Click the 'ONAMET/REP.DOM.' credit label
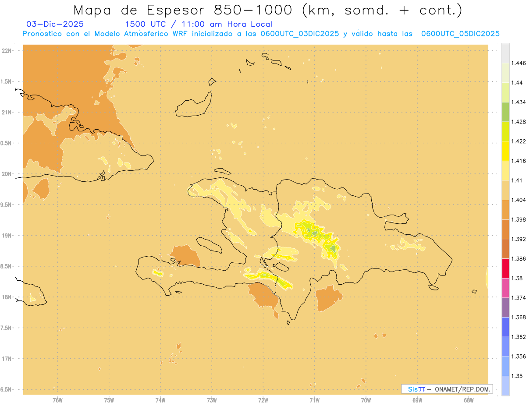This screenshot has height=406, width=526. 462,389
